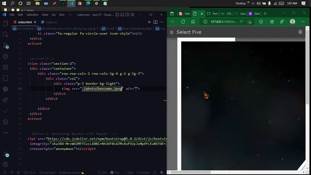View site information icon in address bar
Screen dimensions: 311x175
[205, 21]
